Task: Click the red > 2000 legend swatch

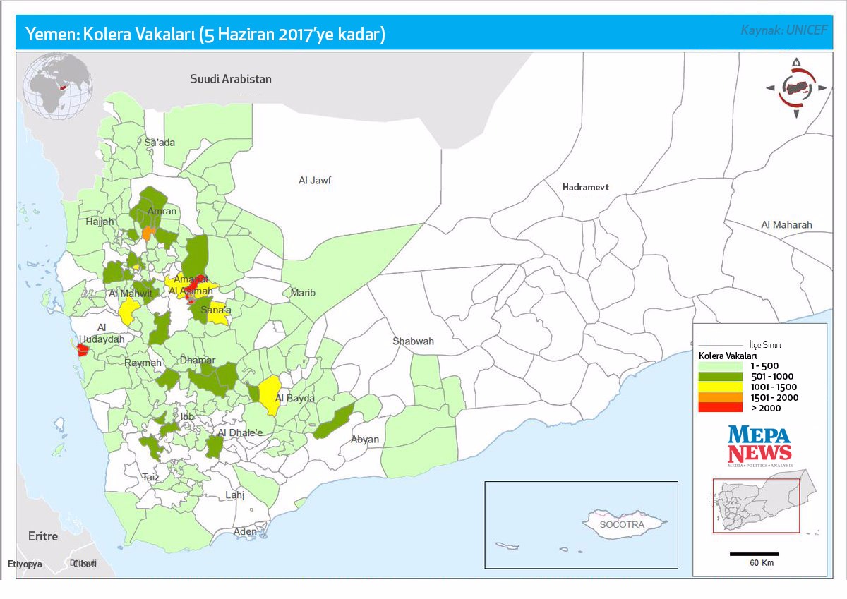Action: point(720,407)
